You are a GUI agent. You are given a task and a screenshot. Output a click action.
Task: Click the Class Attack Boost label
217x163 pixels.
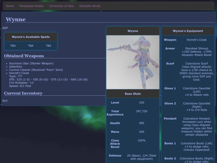click(115, 144)
